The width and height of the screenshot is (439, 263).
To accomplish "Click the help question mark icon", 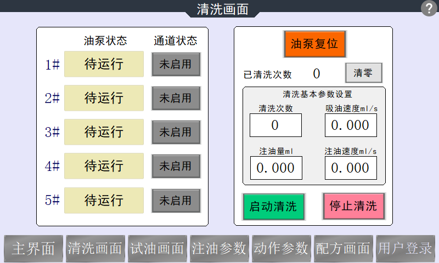I will coord(429,9).
